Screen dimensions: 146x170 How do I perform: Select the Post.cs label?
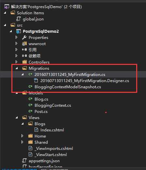[41, 112]
